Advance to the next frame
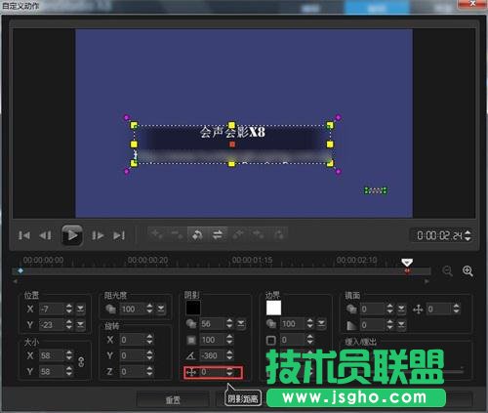Viewport: 488px width, 413px height. click(x=98, y=235)
